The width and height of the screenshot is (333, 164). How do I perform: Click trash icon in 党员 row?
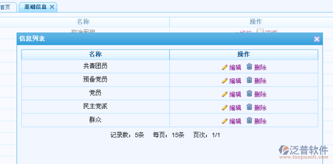(x=249, y=93)
